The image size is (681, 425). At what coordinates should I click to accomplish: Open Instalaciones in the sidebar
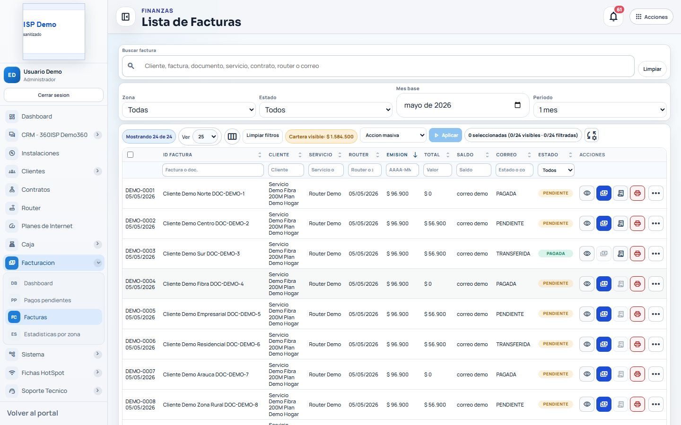53,153
